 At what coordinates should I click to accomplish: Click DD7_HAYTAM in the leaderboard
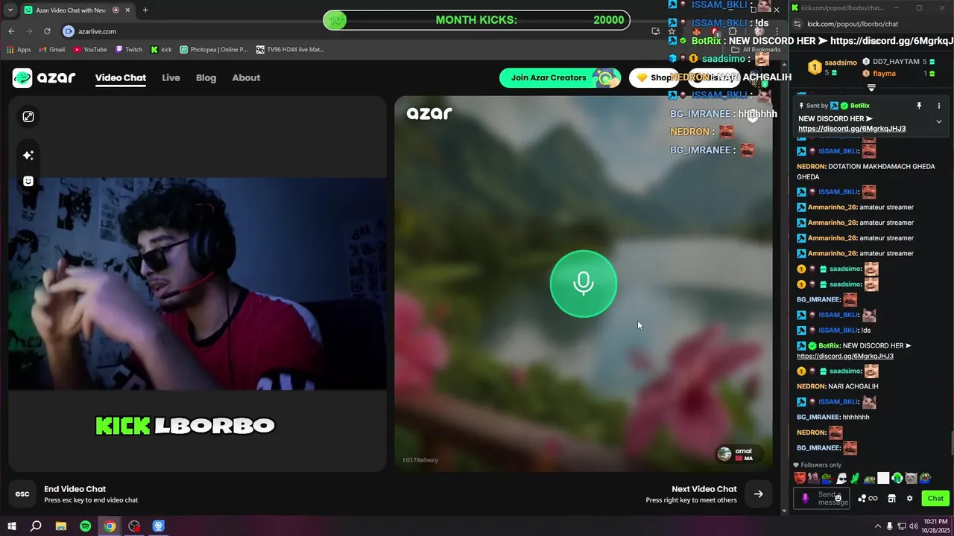point(897,62)
